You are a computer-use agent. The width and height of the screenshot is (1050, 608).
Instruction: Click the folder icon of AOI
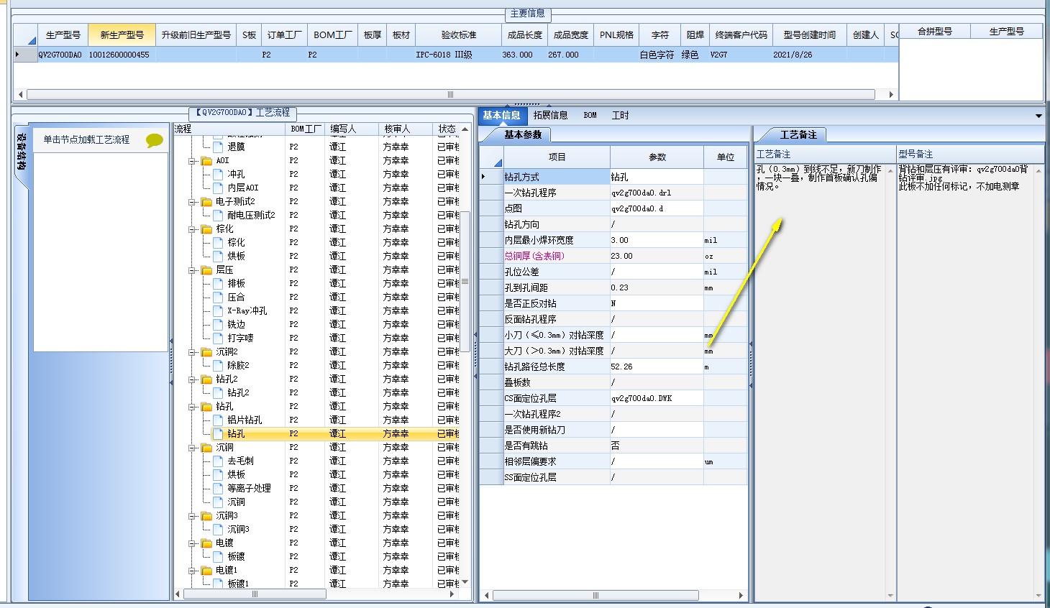(x=207, y=160)
